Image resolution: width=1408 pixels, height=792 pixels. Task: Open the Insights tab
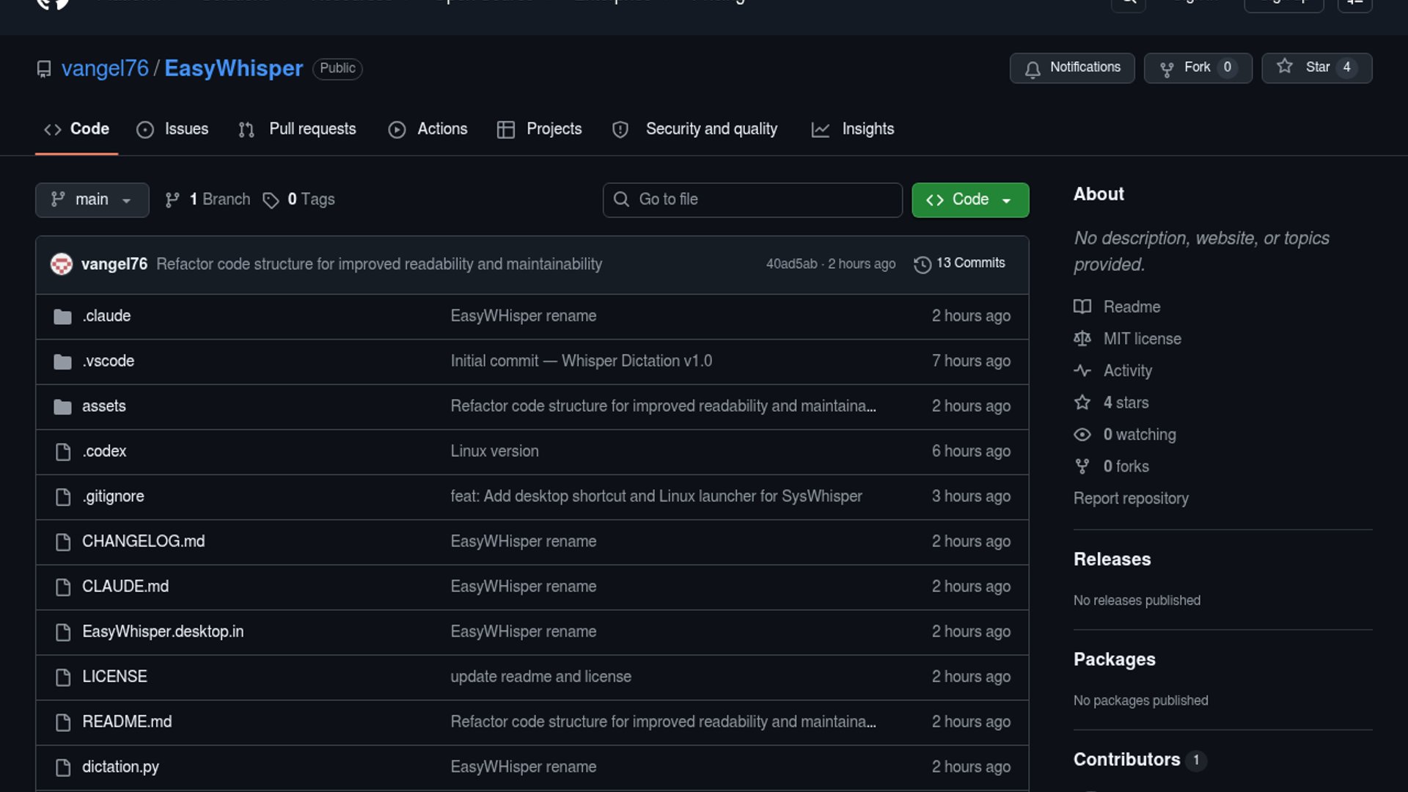click(x=853, y=129)
